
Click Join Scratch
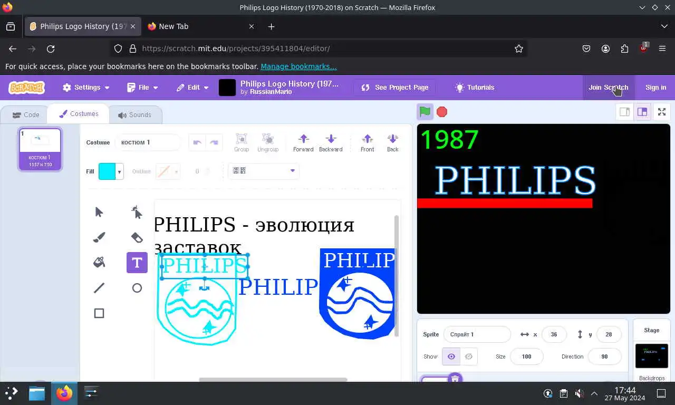pyautogui.click(x=608, y=88)
